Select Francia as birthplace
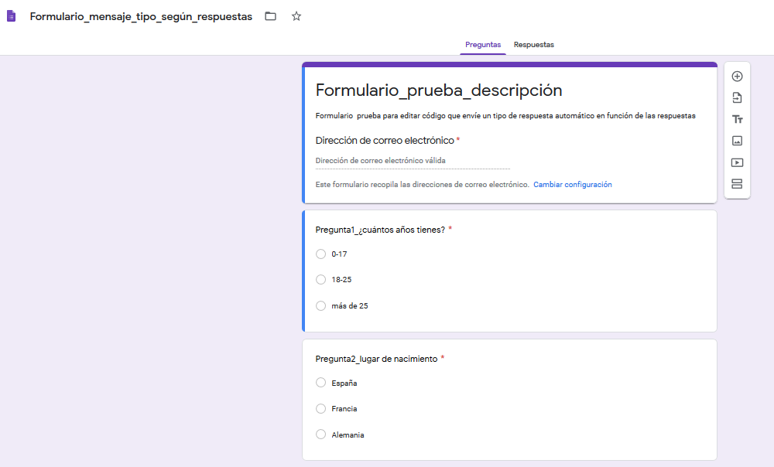Viewport: 774px width, 467px height. (320, 408)
